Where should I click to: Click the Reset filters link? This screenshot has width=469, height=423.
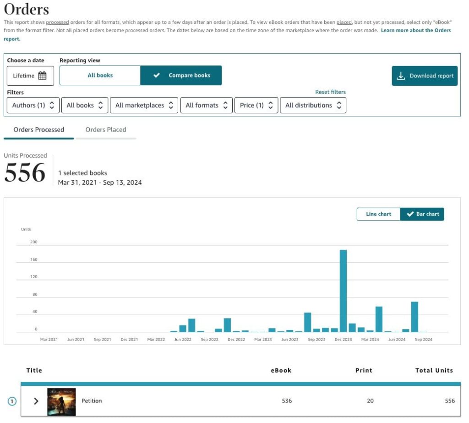(331, 92)
